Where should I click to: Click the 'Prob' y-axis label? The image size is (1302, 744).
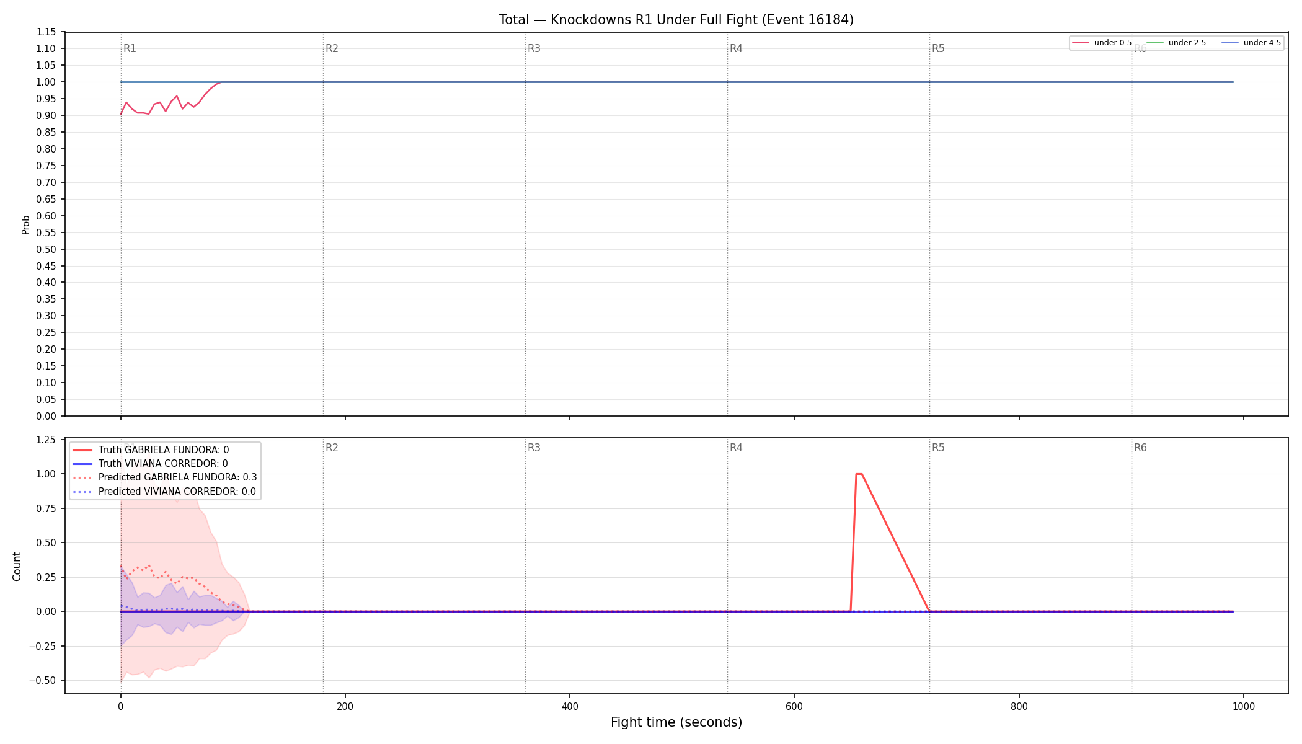[x=25, y=224]
